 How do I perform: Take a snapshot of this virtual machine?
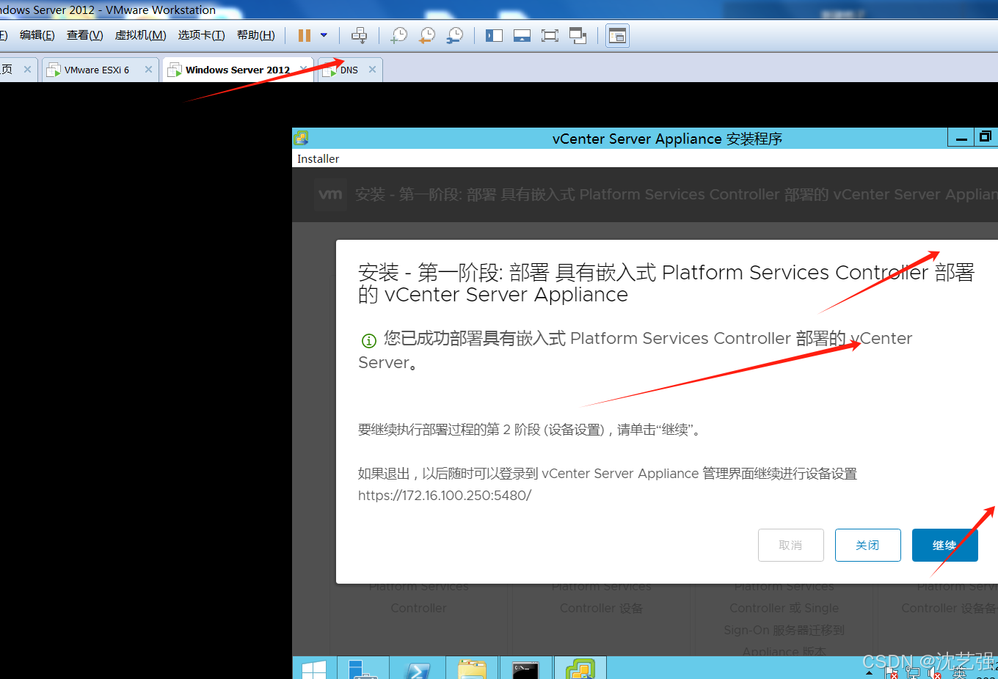(399, 35)
